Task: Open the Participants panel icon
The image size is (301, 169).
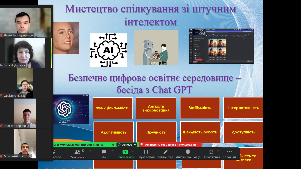Action: pos(78,152)
